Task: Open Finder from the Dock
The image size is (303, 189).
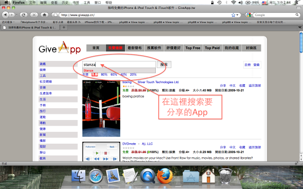Action: [x=79, y=176]
